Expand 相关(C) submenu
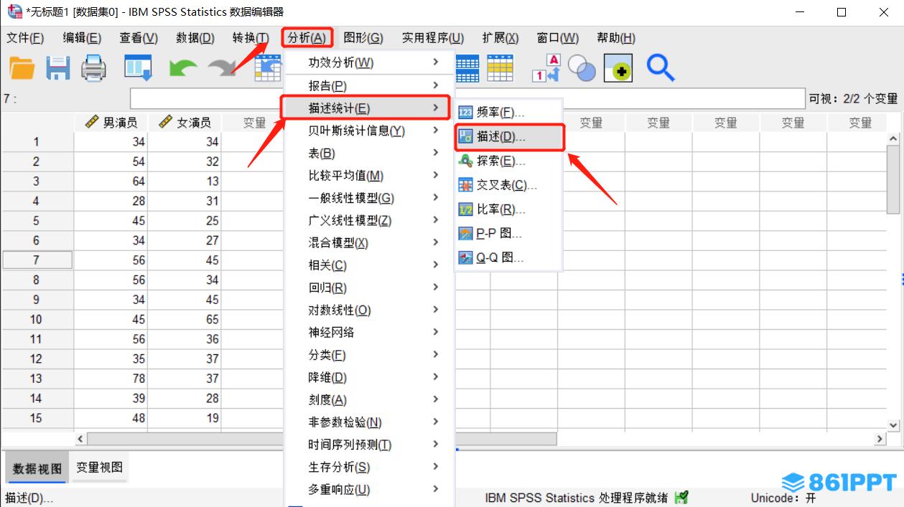This screenshot has width=904, height=507. tap(370, 265)
